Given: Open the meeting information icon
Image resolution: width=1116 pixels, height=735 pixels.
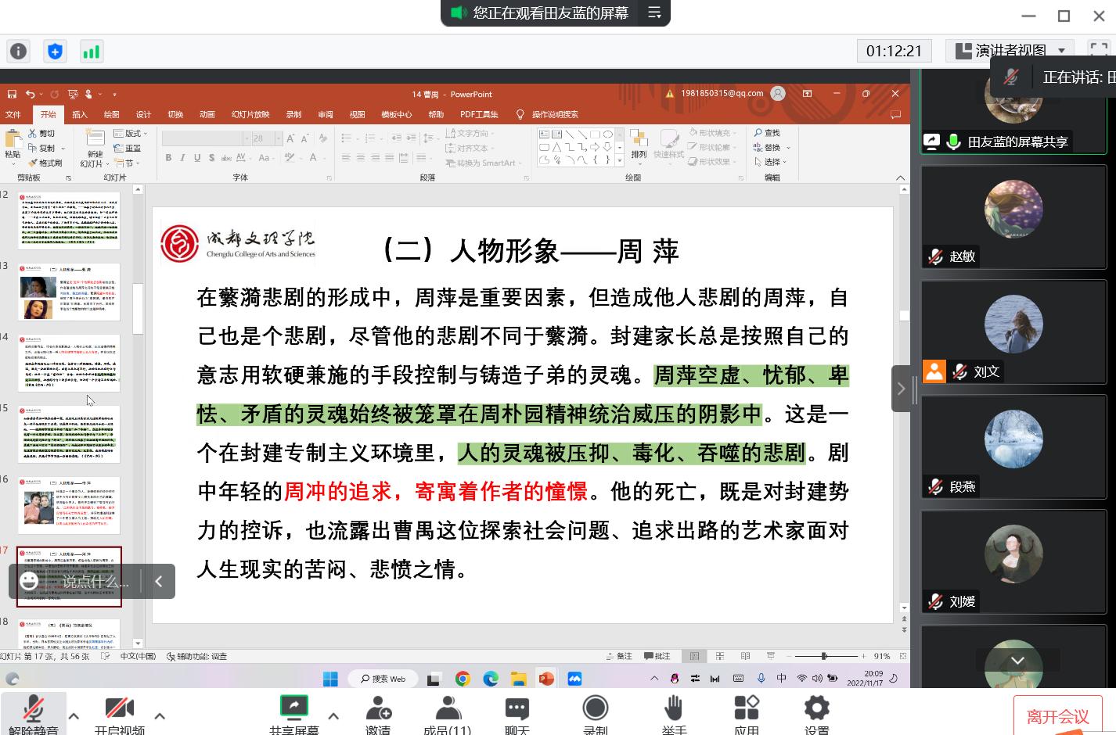Looking at the screenshot, I should point(18,52).
